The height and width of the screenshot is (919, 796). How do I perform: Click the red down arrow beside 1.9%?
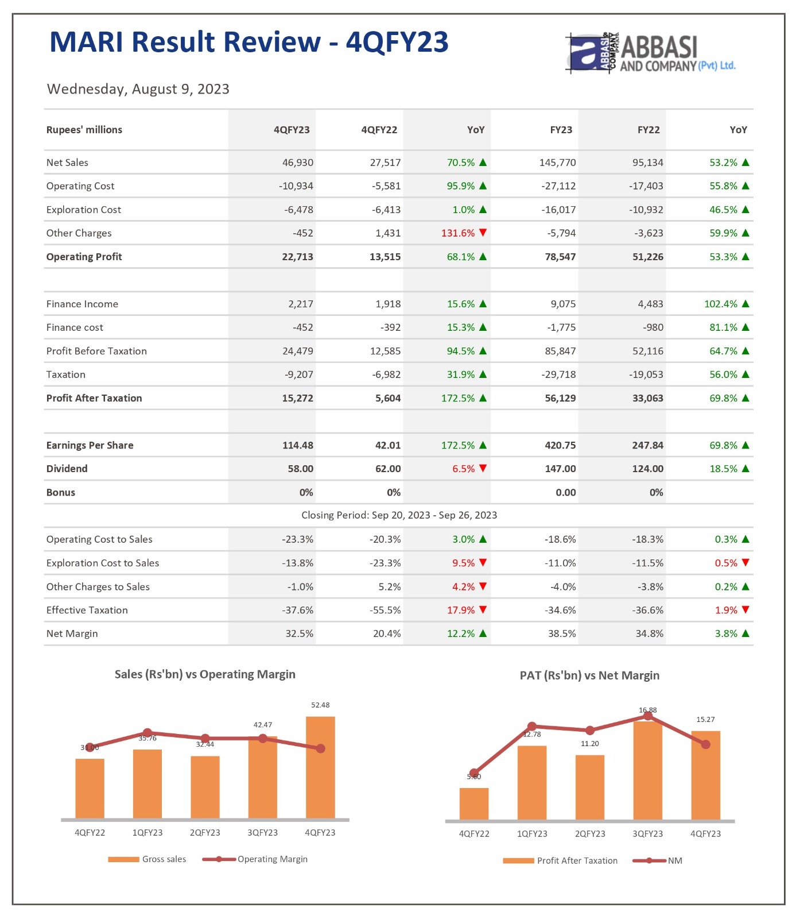(x=745, y=609)
